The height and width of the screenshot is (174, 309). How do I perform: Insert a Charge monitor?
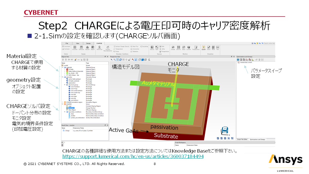(x=173, y=48)
